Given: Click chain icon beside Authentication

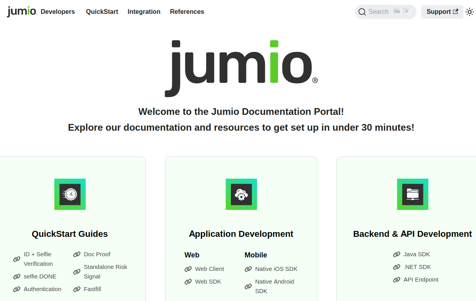Looking at the screenshot, I should coord(17,289).
